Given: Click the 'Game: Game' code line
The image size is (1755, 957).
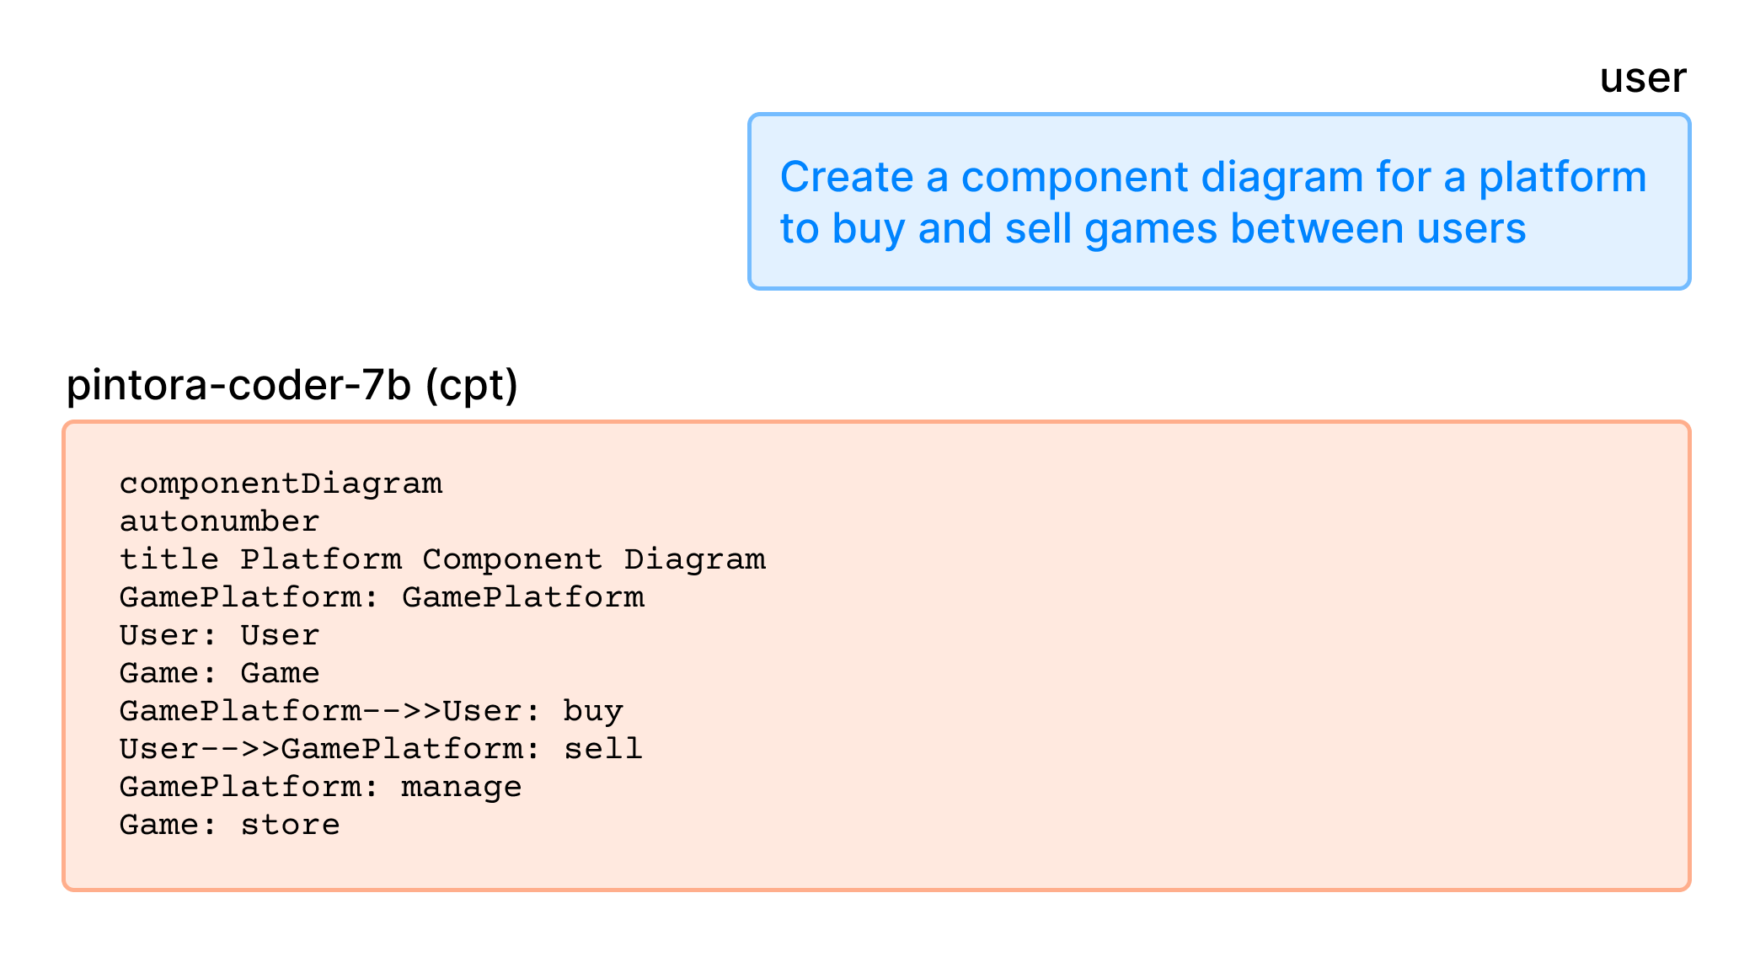Looking at the screenshot, I should click(x=219, y=673).
